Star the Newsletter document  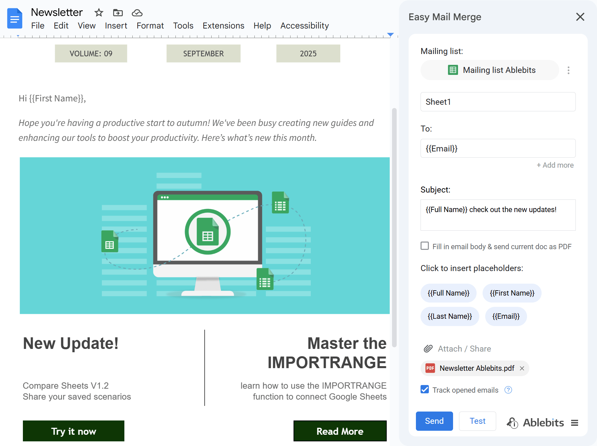coord(99,13)
